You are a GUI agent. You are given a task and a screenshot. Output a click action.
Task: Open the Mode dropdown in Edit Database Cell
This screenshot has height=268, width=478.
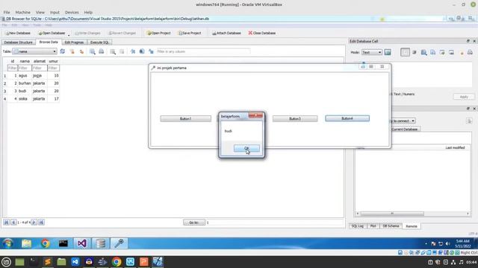point(372,52)
